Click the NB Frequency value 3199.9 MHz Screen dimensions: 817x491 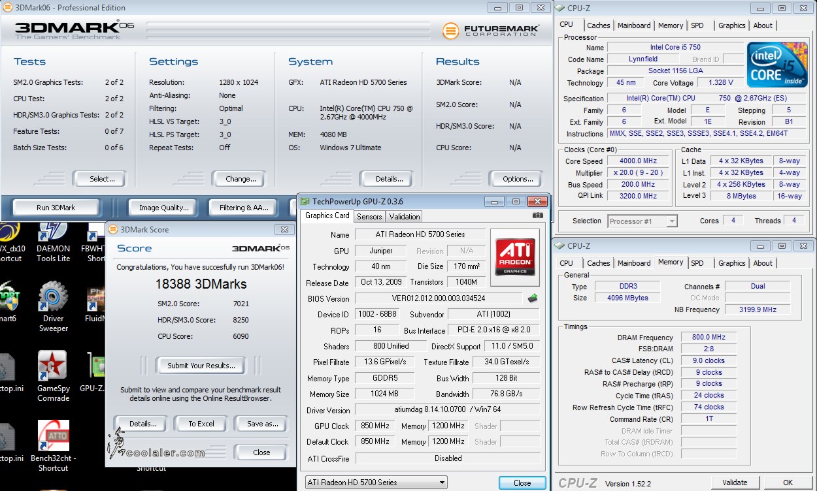(x=758, y=309)
